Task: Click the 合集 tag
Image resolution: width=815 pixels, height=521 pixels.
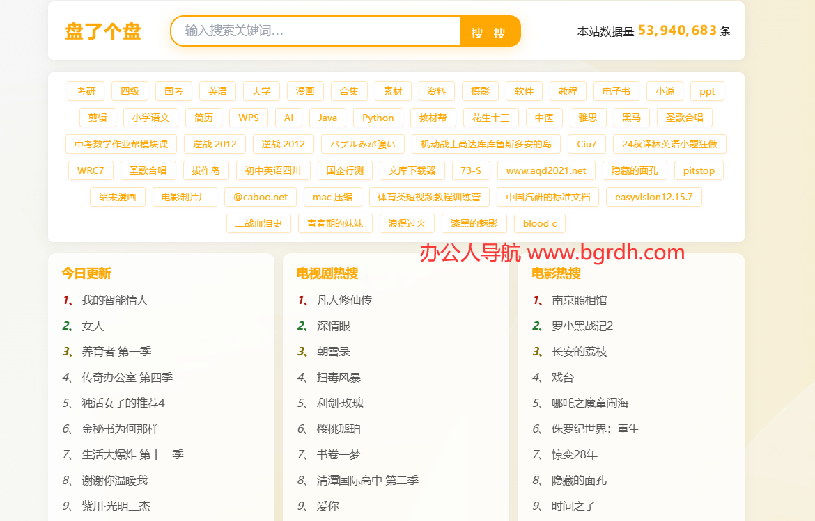Action: 349,91
